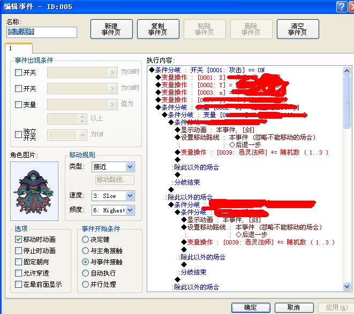Select event page tab 1

(19, 48)
